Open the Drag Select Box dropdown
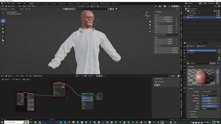Image resolution: width=221 pixels, height=124 pixels. 29,9
